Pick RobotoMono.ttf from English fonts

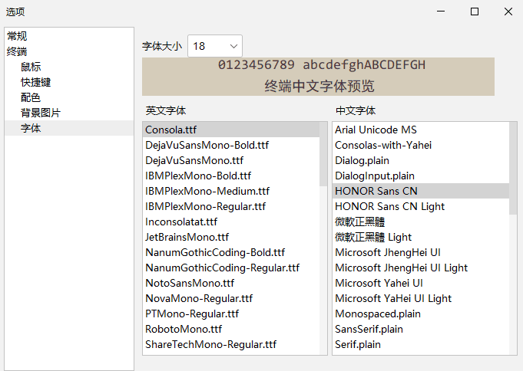pos(231,329)
